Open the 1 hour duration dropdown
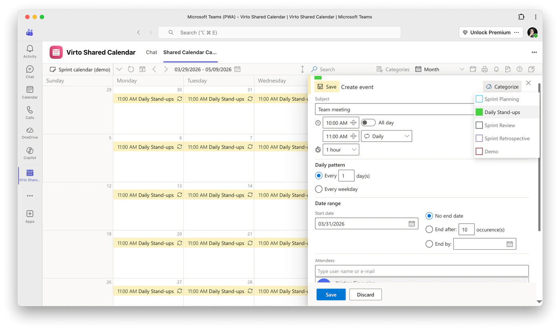560x330 pixels. click(341, 149)
